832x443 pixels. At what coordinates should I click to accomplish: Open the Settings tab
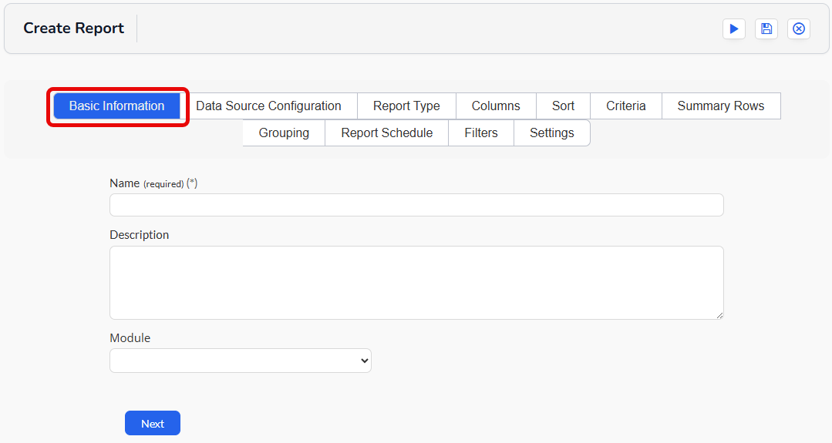pos(552,133)
